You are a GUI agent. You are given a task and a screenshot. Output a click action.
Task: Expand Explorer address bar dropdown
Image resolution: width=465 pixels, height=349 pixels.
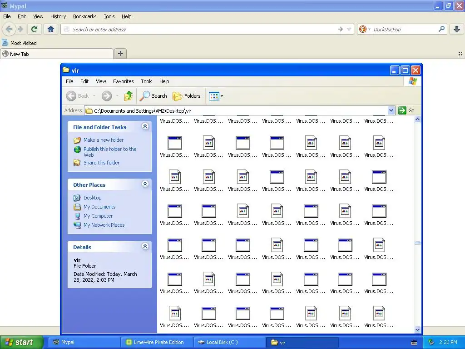[391, 110]
